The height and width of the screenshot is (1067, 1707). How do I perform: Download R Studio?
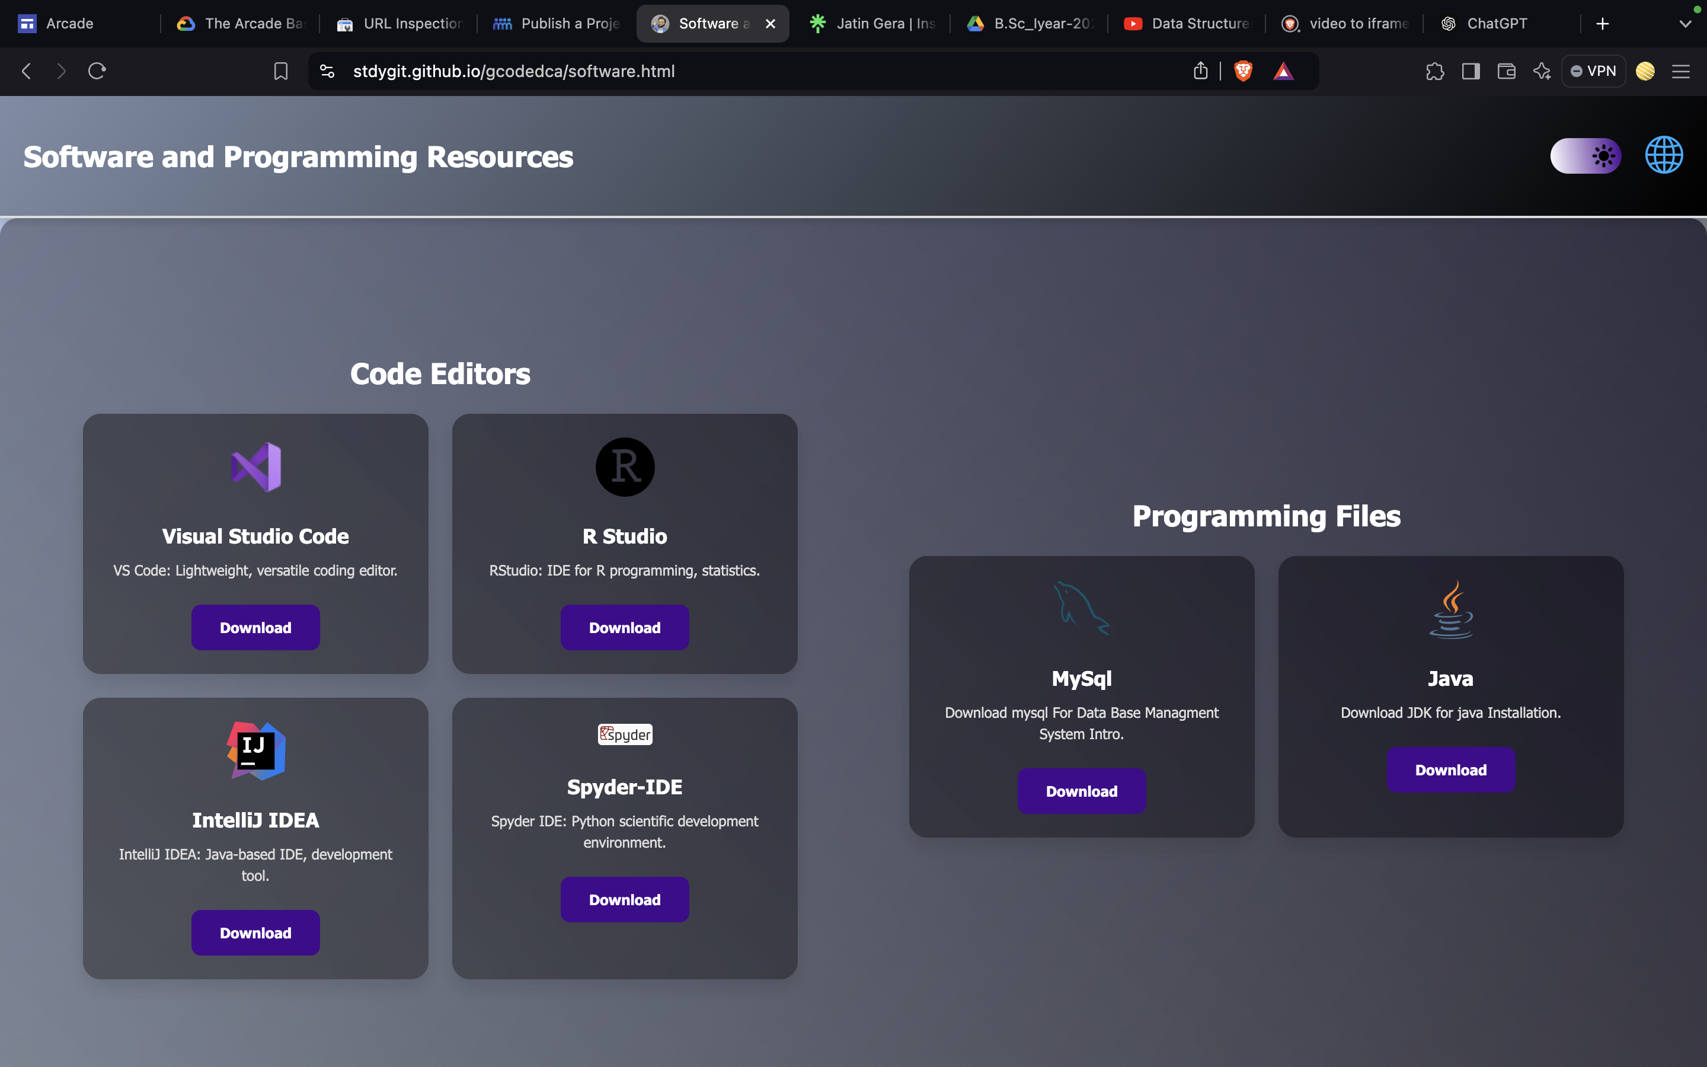(625, 627)
